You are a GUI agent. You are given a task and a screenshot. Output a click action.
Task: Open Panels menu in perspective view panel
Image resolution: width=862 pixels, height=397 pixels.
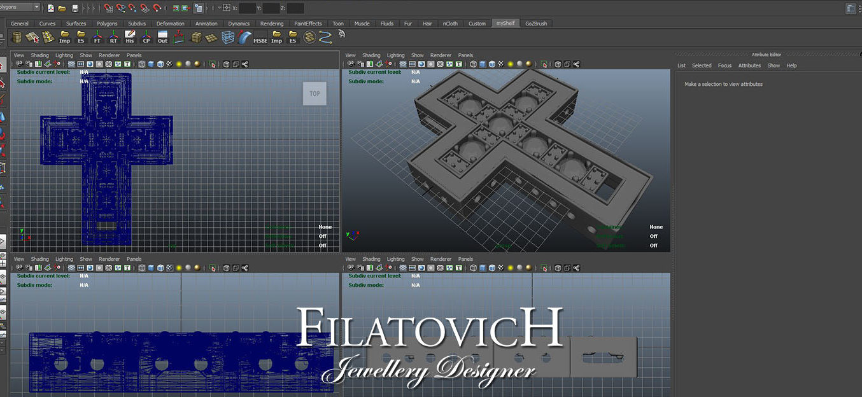coord(465,55)
